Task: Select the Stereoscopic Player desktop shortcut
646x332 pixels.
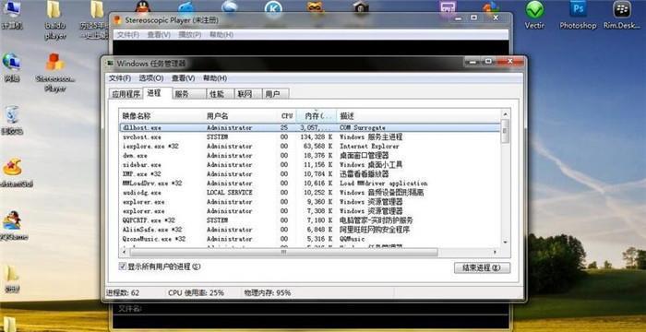Action: (x=55, y=72)
